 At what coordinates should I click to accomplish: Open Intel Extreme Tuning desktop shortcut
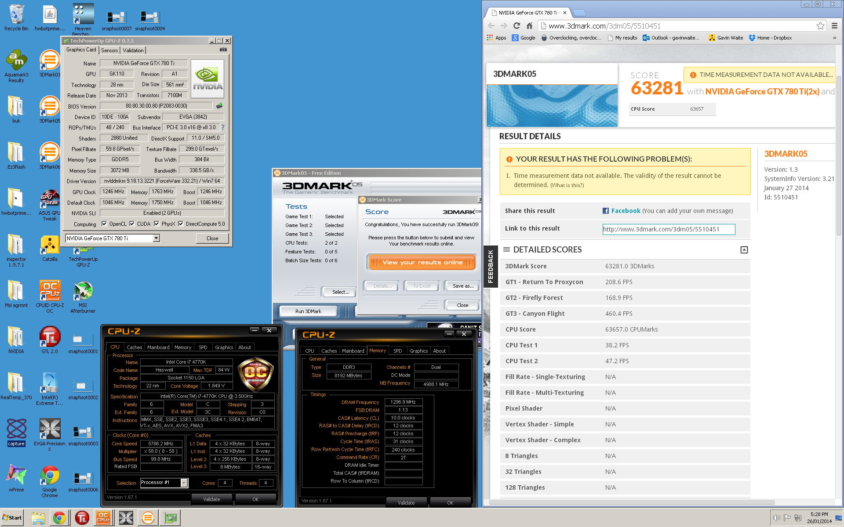point(50,390)
